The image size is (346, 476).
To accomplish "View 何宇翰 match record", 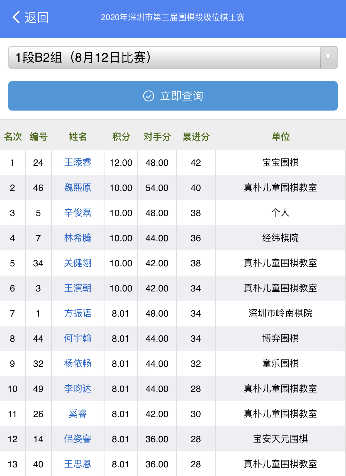I will pyautogui.click(x=78, y=338).
